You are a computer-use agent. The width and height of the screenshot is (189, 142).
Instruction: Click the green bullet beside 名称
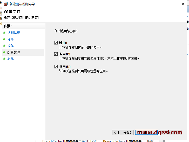click(4, 59)
